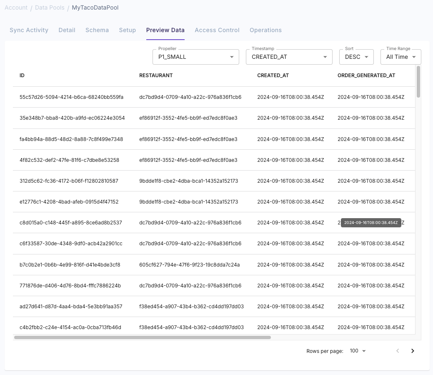Screen dimensions: 433x375
Task: Expand the Sort DESC selector
Action: click(356, 57)
